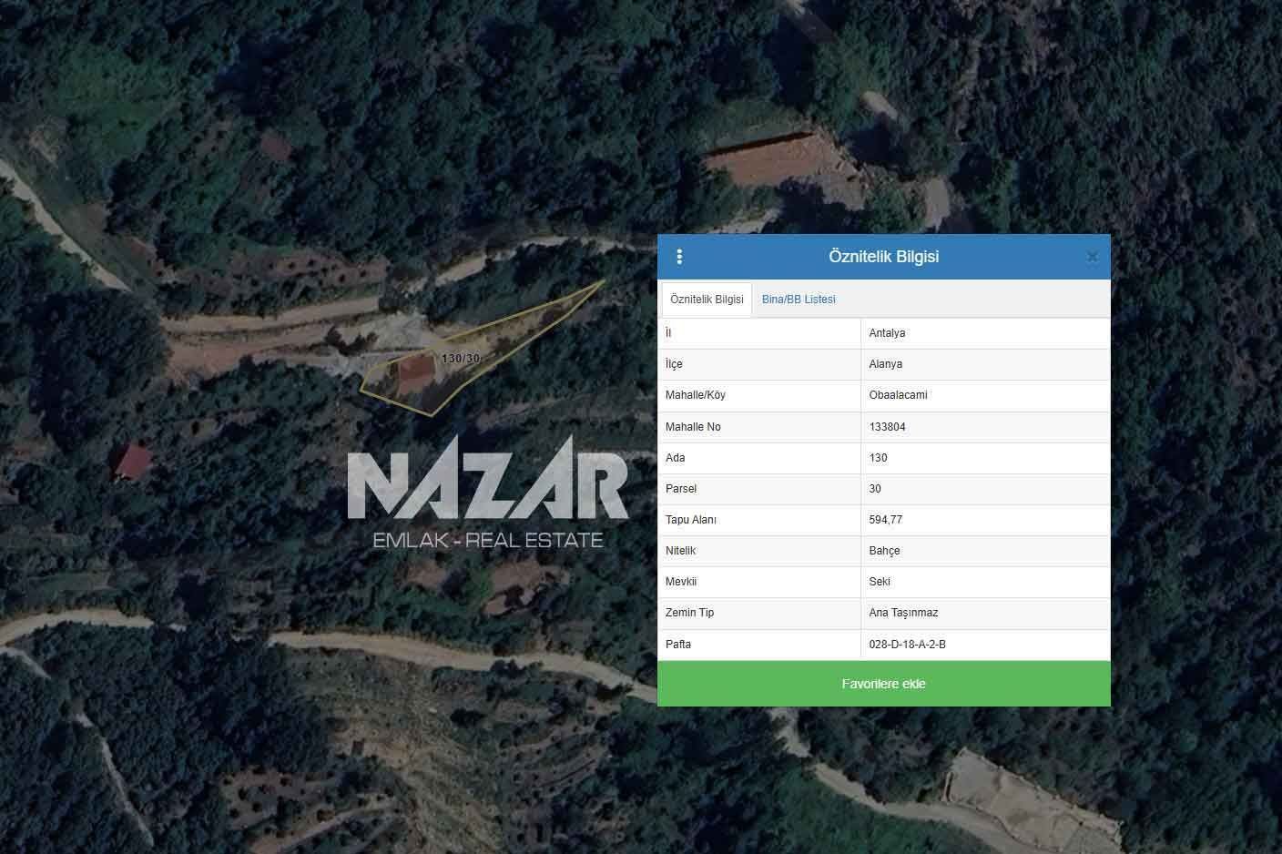Image resolution: width=1282 pixels, height=854 pixels.
Task: Switch to the Bina/BB Listesi tab
Action: coord(799,300)
